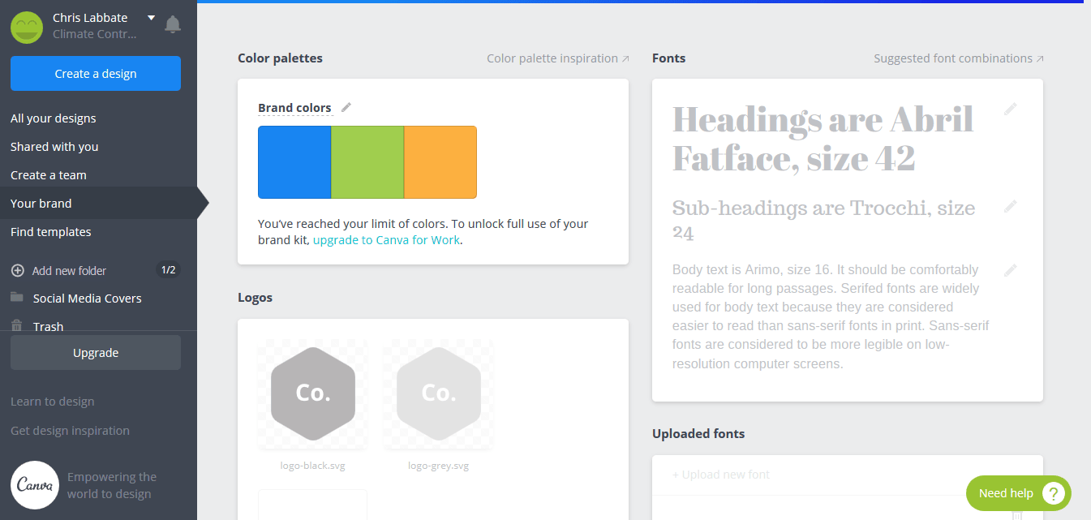Screen dimensions: 1091x520
Task: Open the Trash
Action: point(49,326)
